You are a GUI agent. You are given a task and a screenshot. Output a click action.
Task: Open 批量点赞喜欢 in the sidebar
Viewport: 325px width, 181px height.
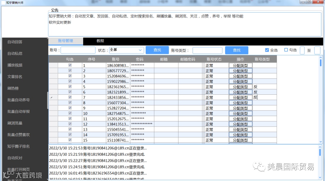click(x=19, y=135)
